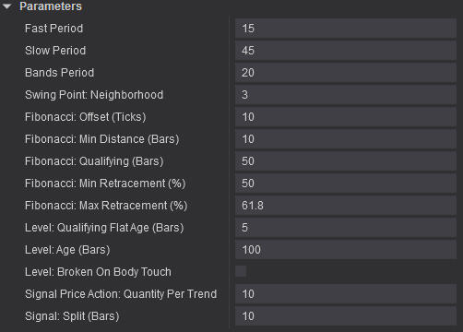Click the Fibonacci: Max Retracement (%) label
Image resolution: width=463 pixels, height=332 pixels.
(106, 206)
